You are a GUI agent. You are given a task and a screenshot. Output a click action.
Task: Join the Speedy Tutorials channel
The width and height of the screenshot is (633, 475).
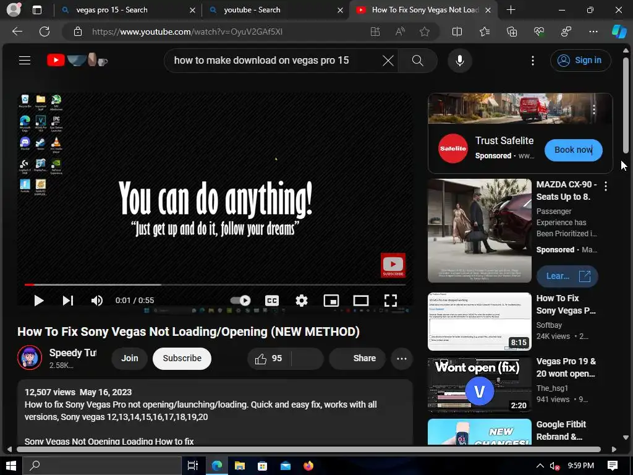(130, 358)
